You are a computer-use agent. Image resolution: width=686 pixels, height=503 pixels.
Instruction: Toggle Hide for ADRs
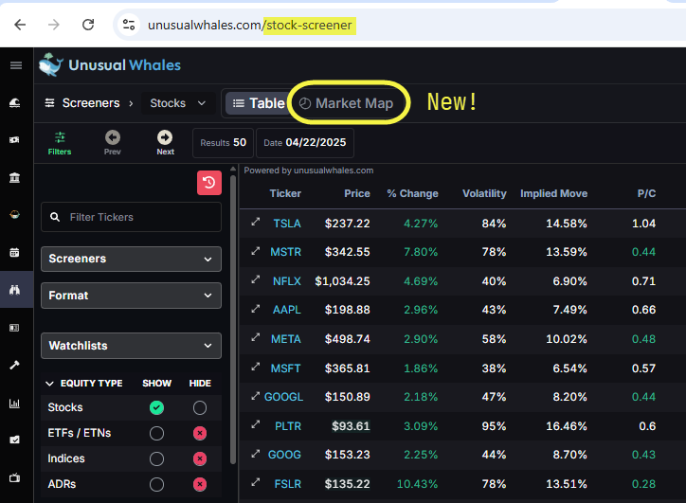coord(200,485)
